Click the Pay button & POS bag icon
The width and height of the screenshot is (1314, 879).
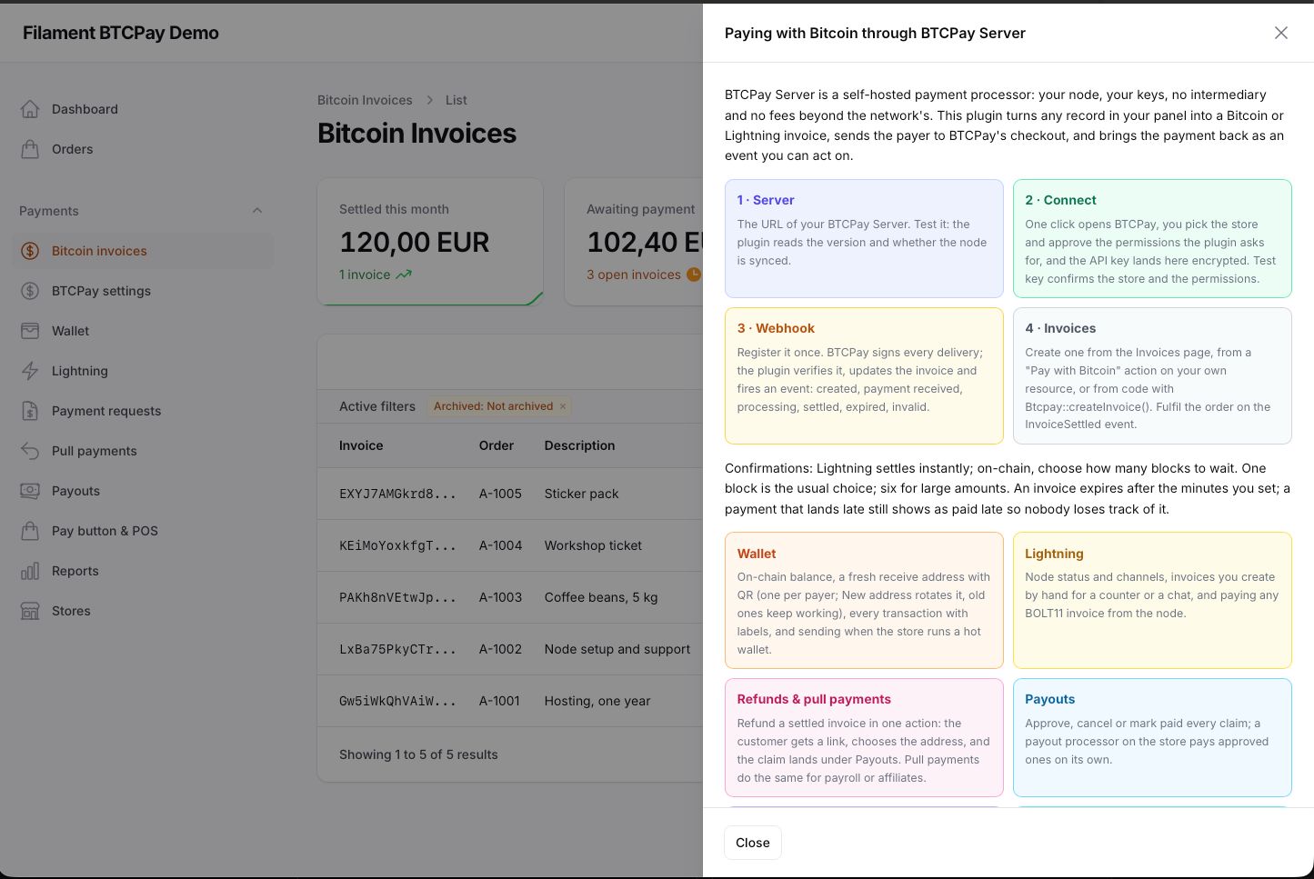click(x=30, y=531)
